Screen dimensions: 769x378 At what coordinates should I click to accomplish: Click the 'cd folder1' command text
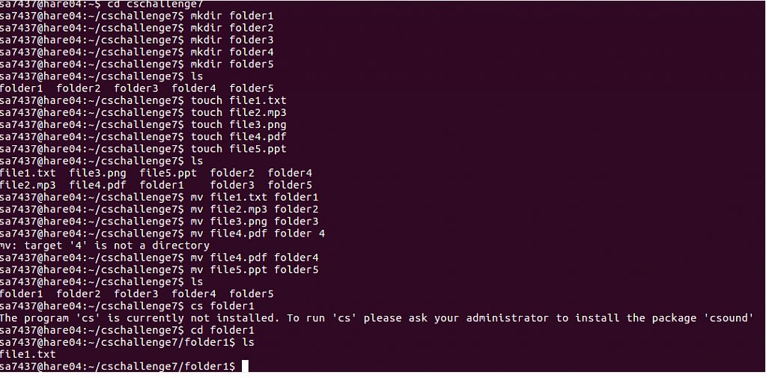pyautogui.click(x=222, y=330)
